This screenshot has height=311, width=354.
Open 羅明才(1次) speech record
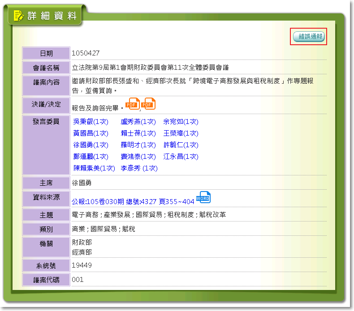[138, 145]
